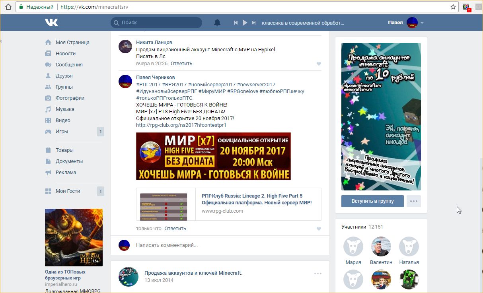This screenshot has width=483, height=293.
Task: Open Друзья in the sidebar
Action: click(64, 76)
